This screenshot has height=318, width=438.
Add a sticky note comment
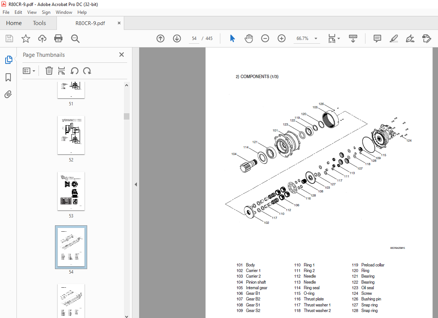pyautogui.click(x=377, y=38)
